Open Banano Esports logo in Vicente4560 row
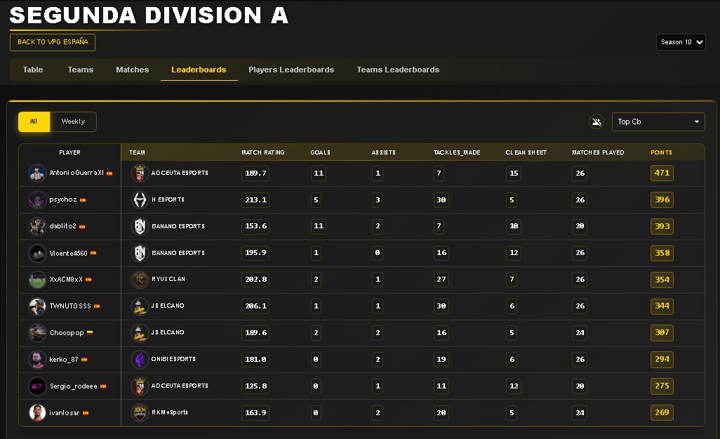The image size is (720, 439). pyautogui.click(x=140, y=253)
